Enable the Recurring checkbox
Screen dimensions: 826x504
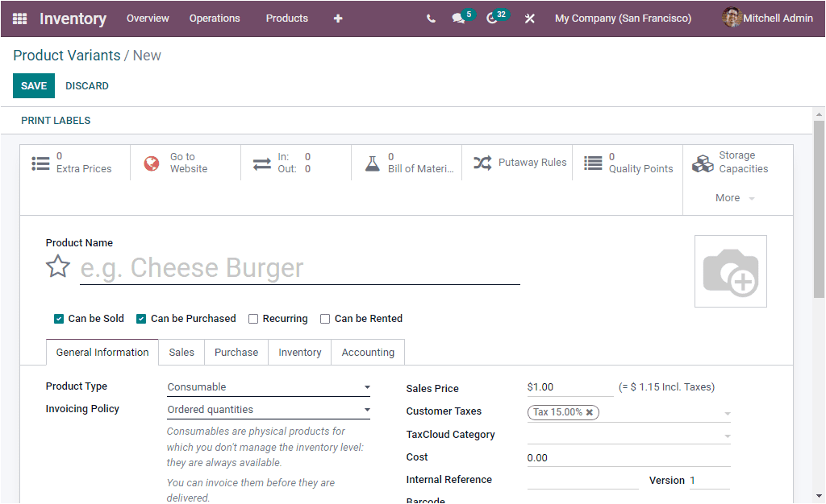[253, 318]
